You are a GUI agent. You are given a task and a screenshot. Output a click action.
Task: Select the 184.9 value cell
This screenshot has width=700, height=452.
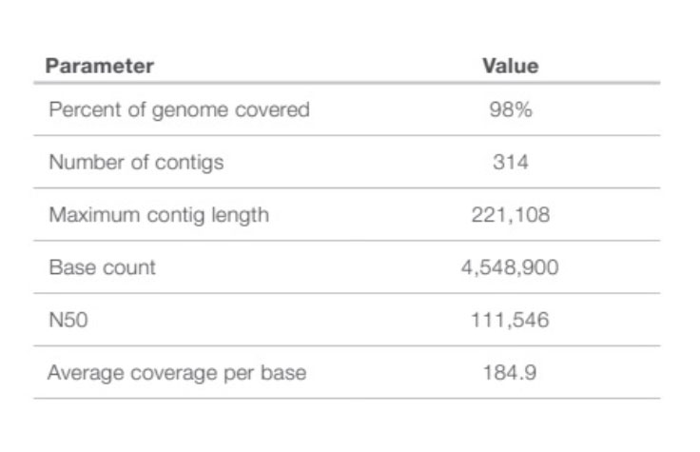510,372
